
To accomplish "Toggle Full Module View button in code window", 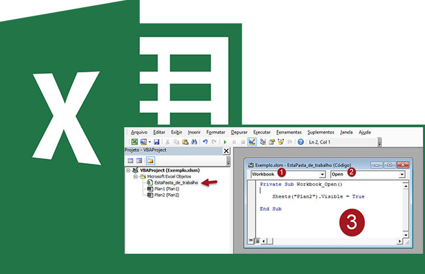I will coord(257,241).
